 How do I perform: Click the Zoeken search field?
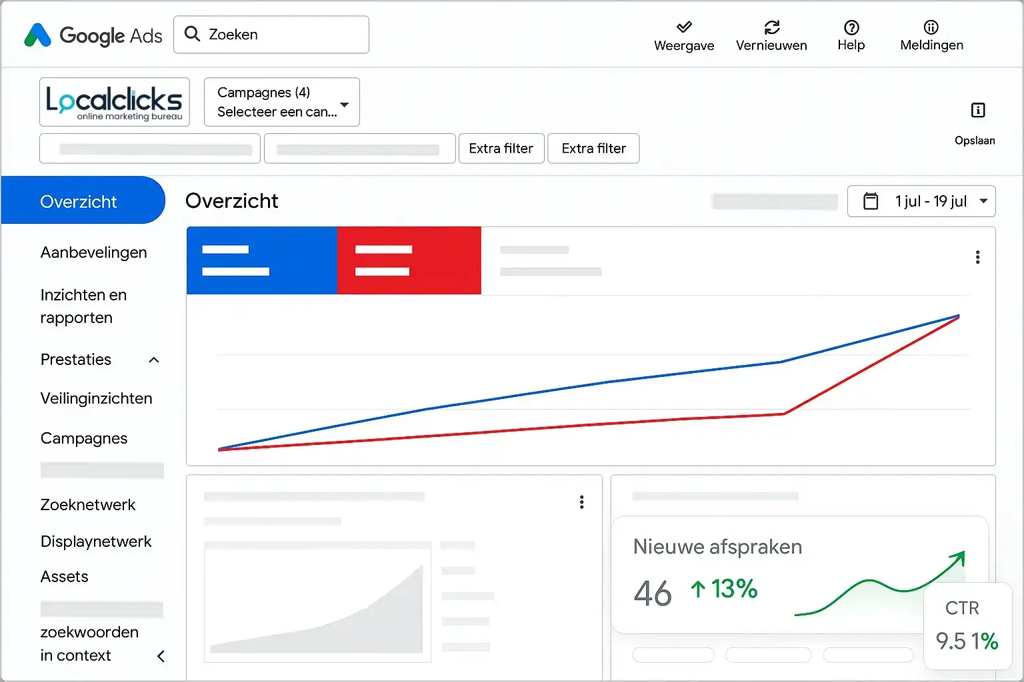(x=271, y=35)
